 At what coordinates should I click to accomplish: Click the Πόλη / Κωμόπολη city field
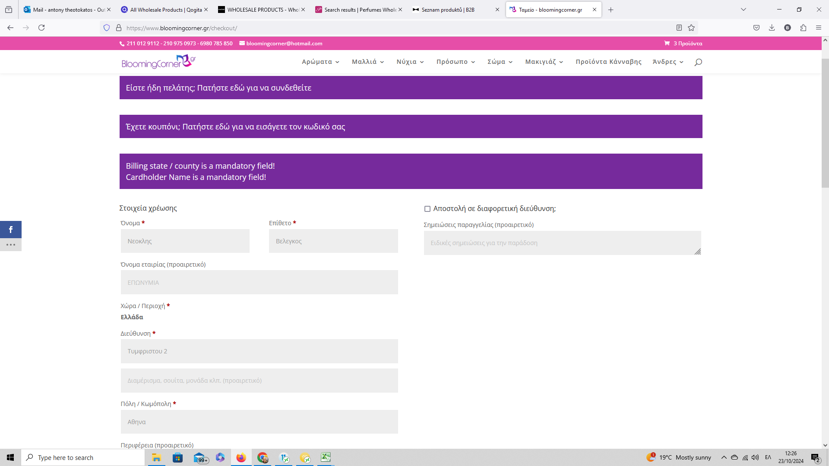tap(259, 422)
